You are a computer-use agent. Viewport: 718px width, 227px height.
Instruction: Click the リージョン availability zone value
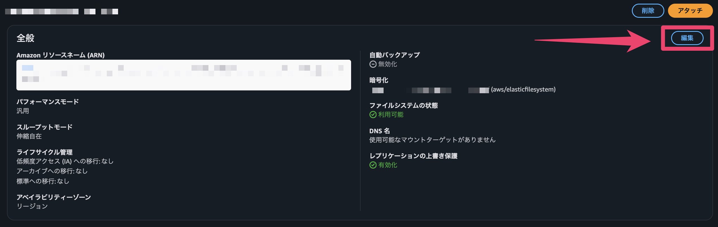(x=32, y=206)
